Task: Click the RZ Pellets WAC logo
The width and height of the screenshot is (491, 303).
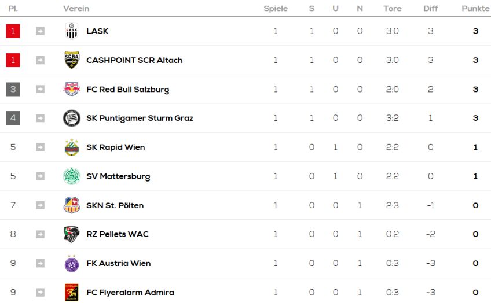Action: click(x=72, y=234)
